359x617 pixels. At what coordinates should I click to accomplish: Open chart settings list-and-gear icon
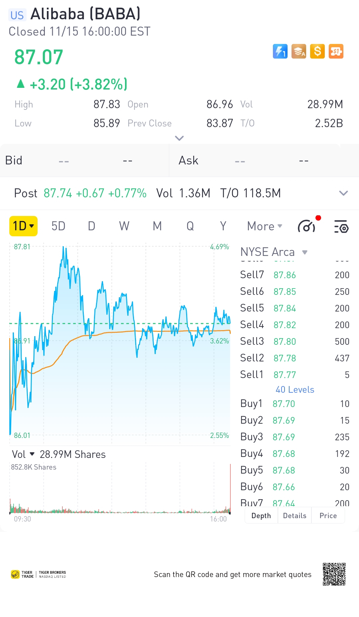click(341, 227)
